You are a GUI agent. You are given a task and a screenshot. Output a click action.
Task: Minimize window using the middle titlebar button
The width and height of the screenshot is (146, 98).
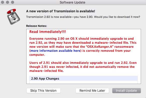click(8, 2)
